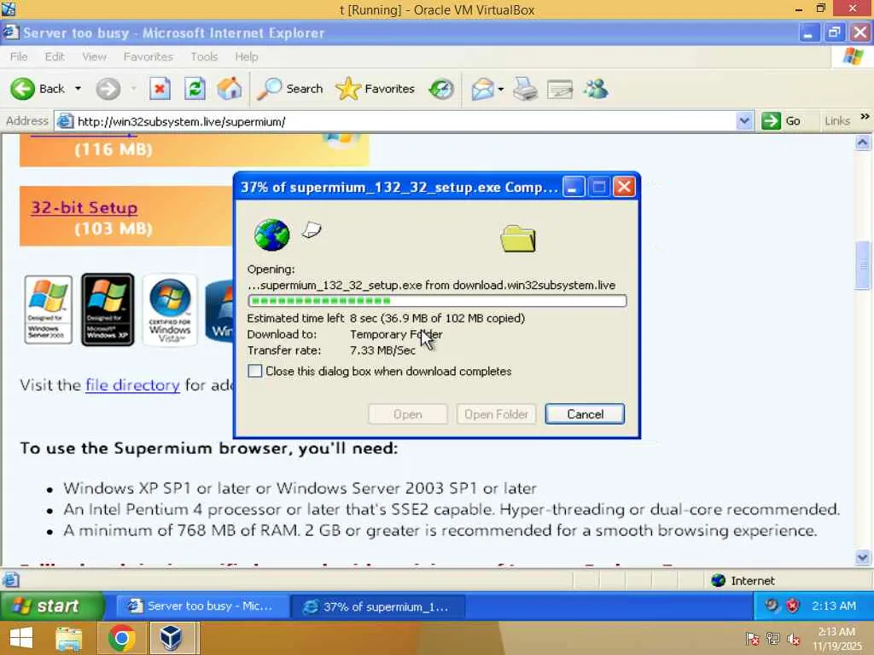874x655 pixels.
Task: Expand the Forward button history dropdown
Action: [134, 89]
